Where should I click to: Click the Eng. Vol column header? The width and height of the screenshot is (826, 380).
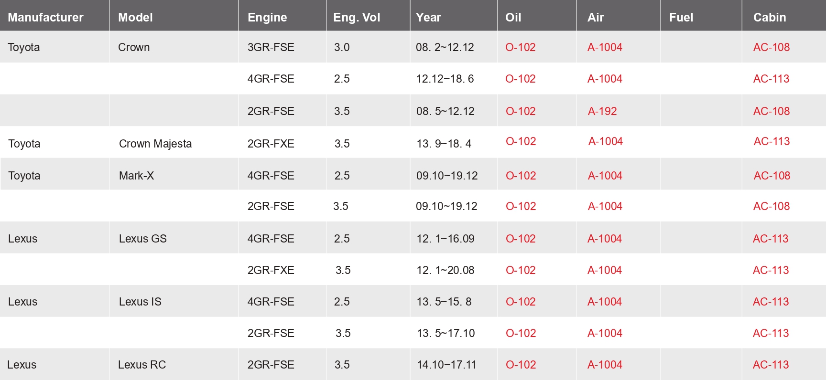coord(357,18)
